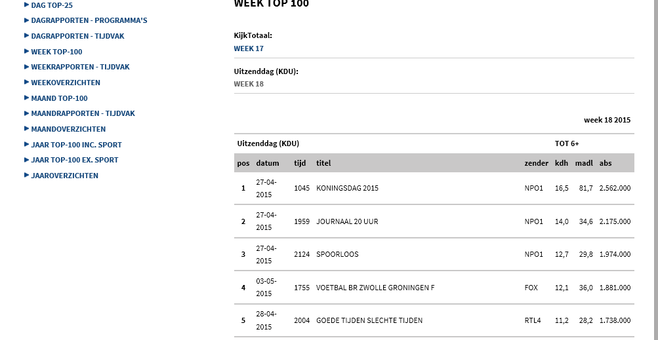Select WEEK 17 under KijkTotaal

tap(249, 48)
